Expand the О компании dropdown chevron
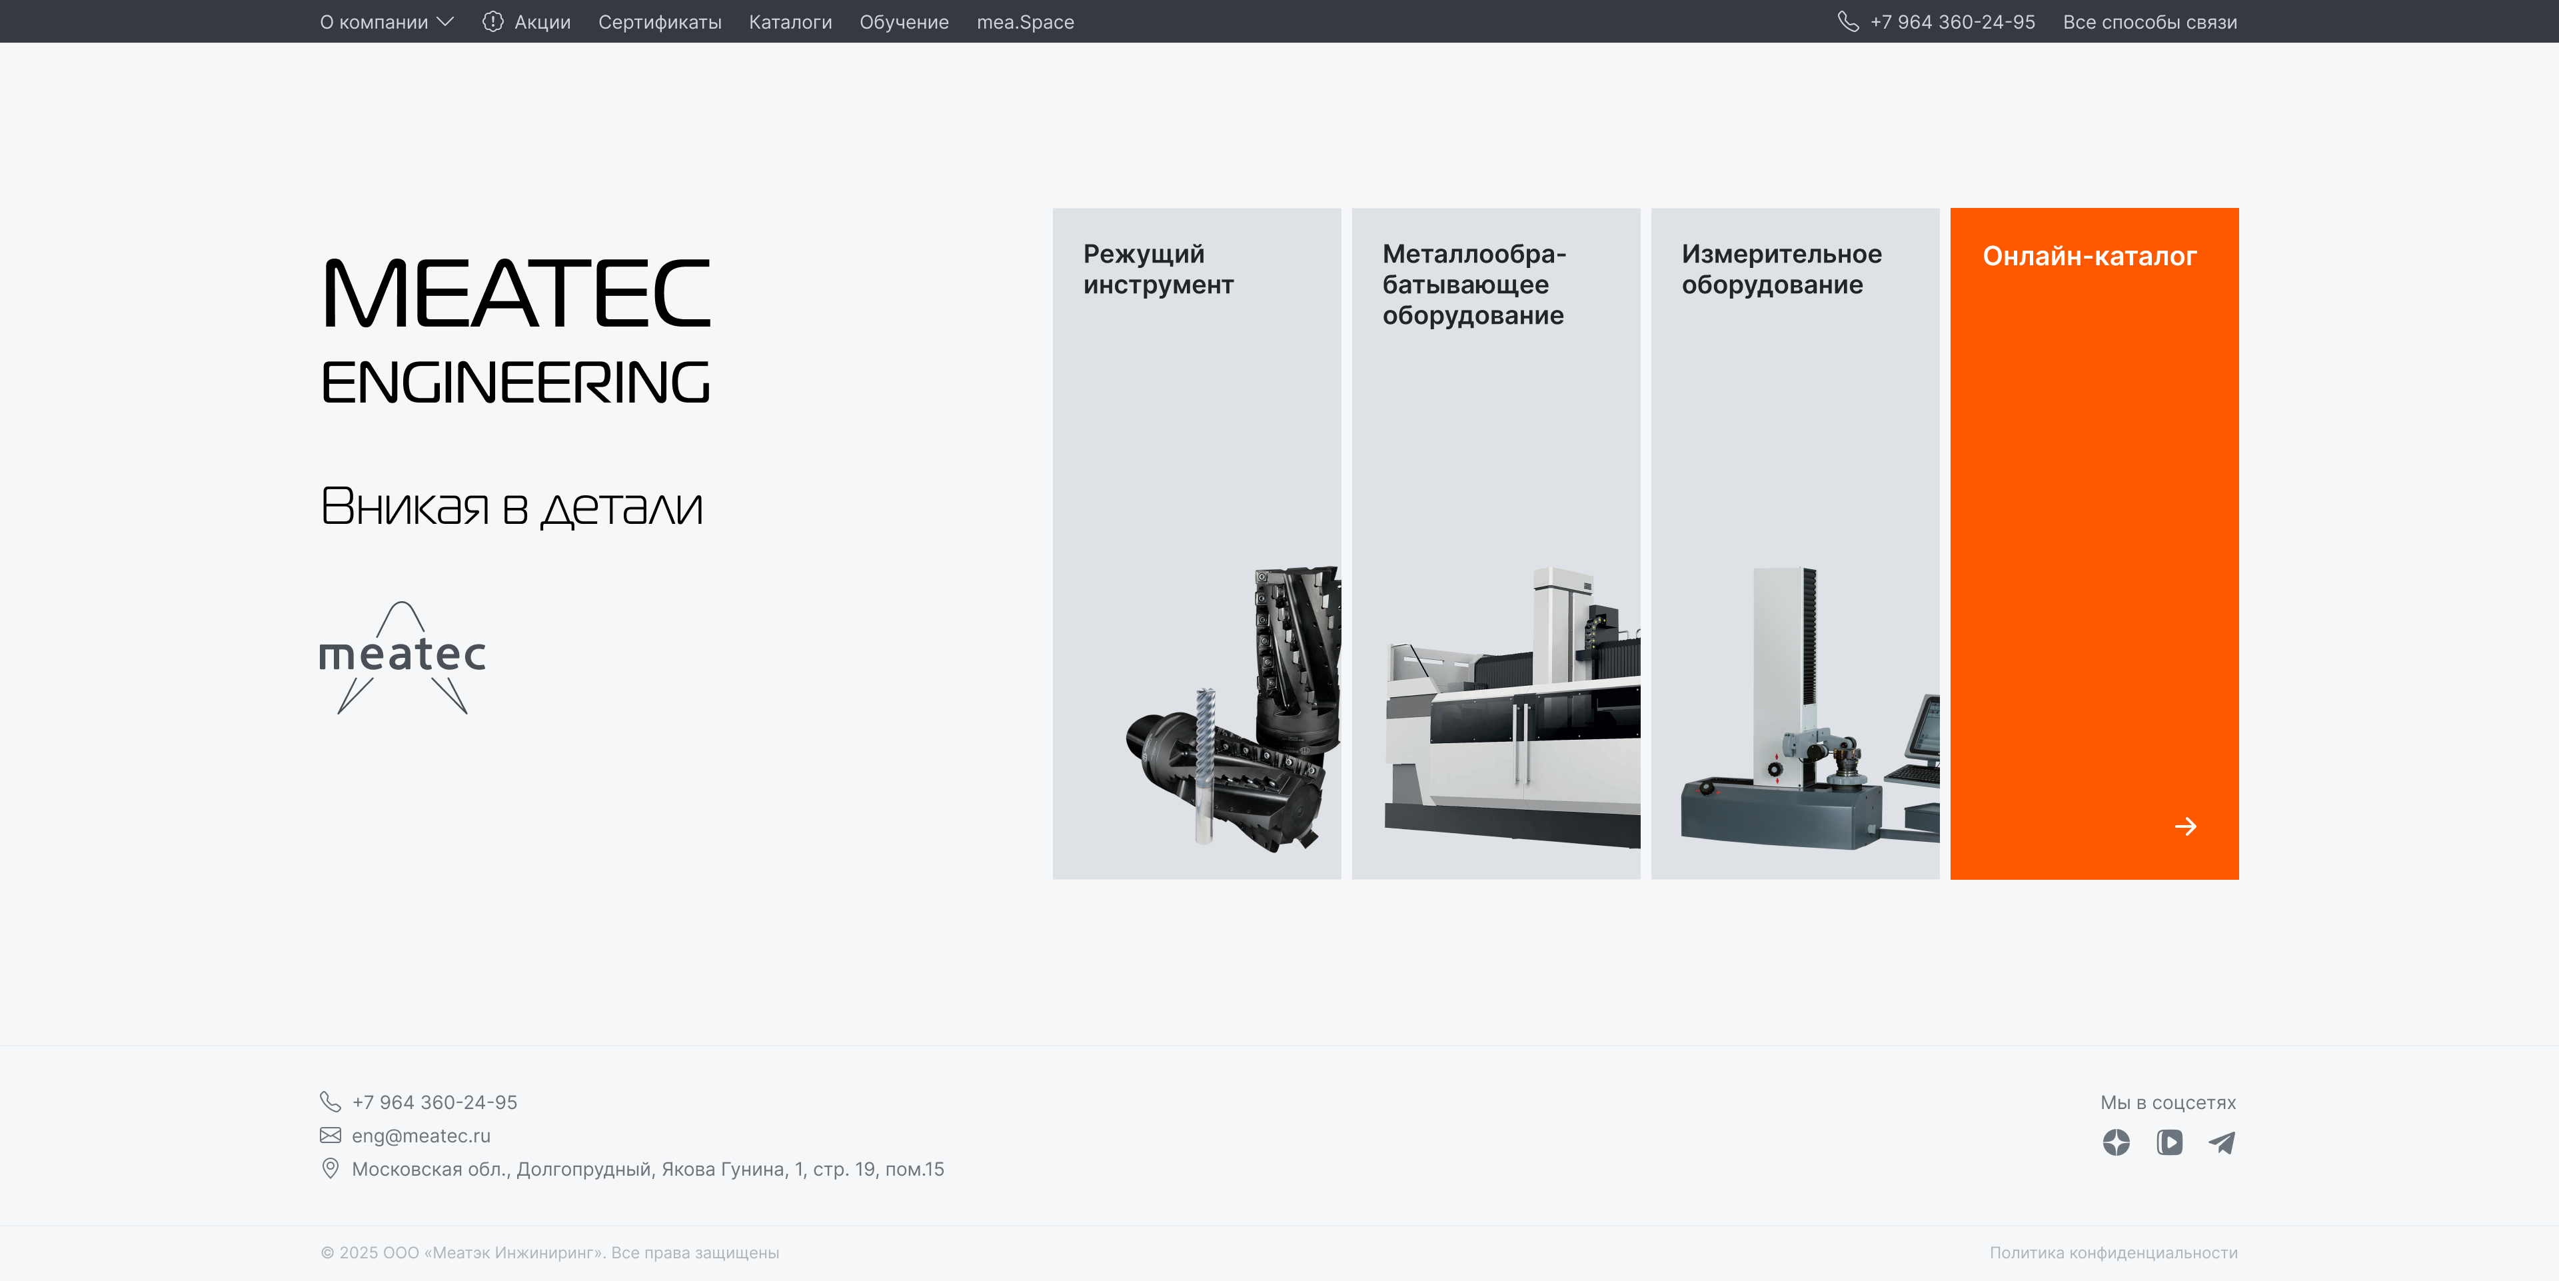 pos(445,22)
